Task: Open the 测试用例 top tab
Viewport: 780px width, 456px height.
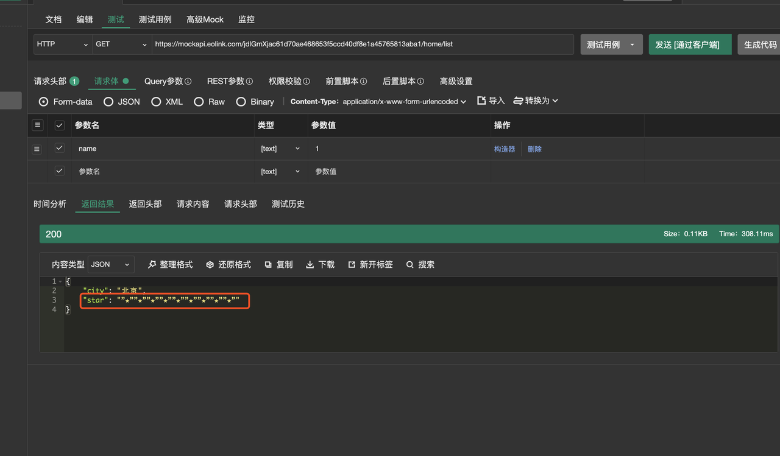Action: tap(155, 19)
